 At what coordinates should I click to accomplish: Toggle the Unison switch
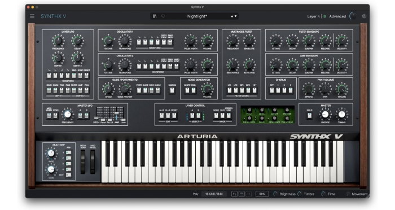click(x=172, y=90)
